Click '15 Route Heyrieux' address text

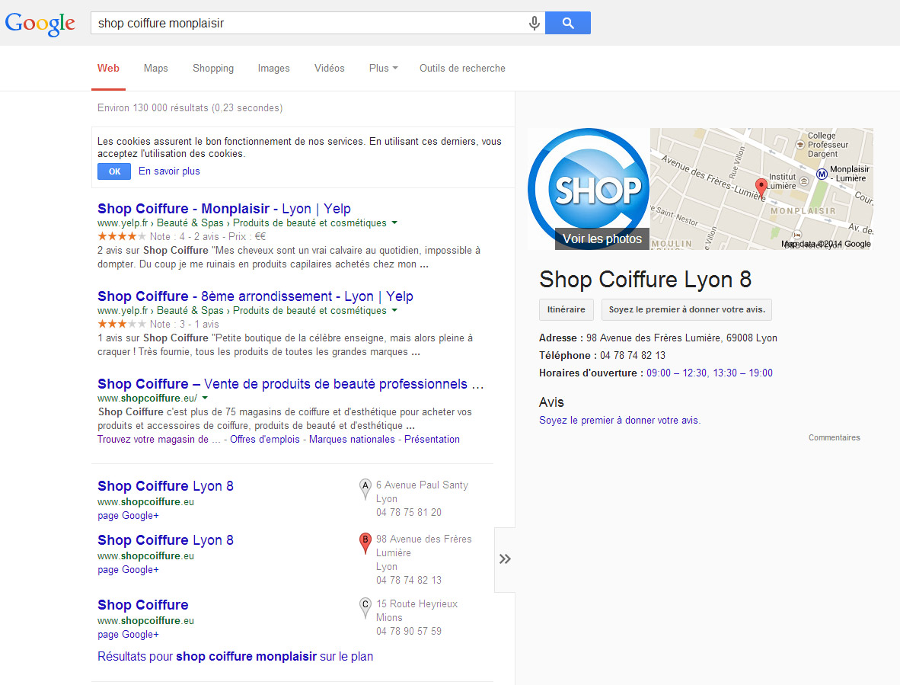[x=416, y=604]
